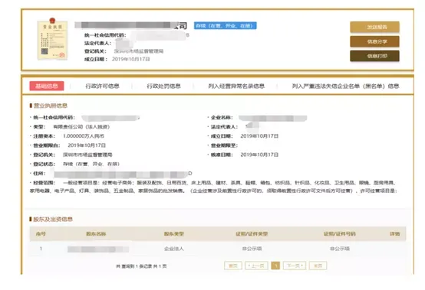Click the 序号 column header
The image size is (425, 290).
(x=41, y=234)
